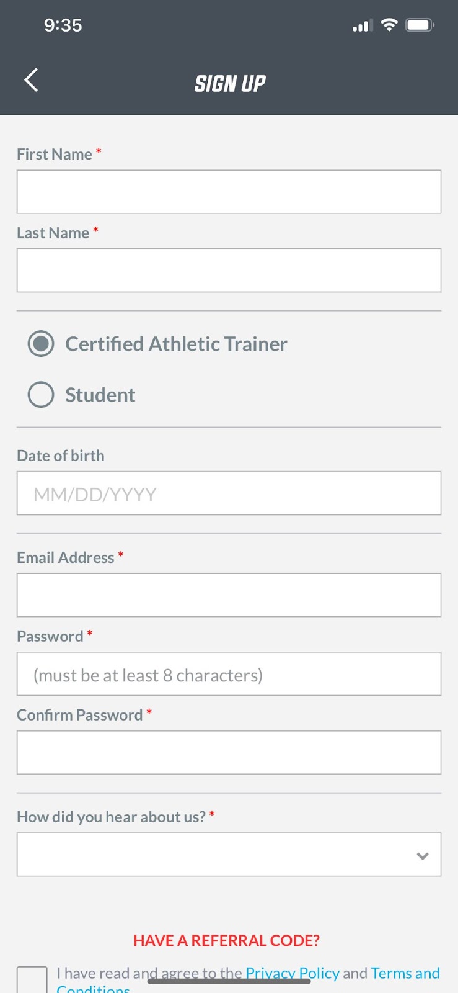Check the agree to terms checkbox
The image size is (458, 993).
pos(32,980)
